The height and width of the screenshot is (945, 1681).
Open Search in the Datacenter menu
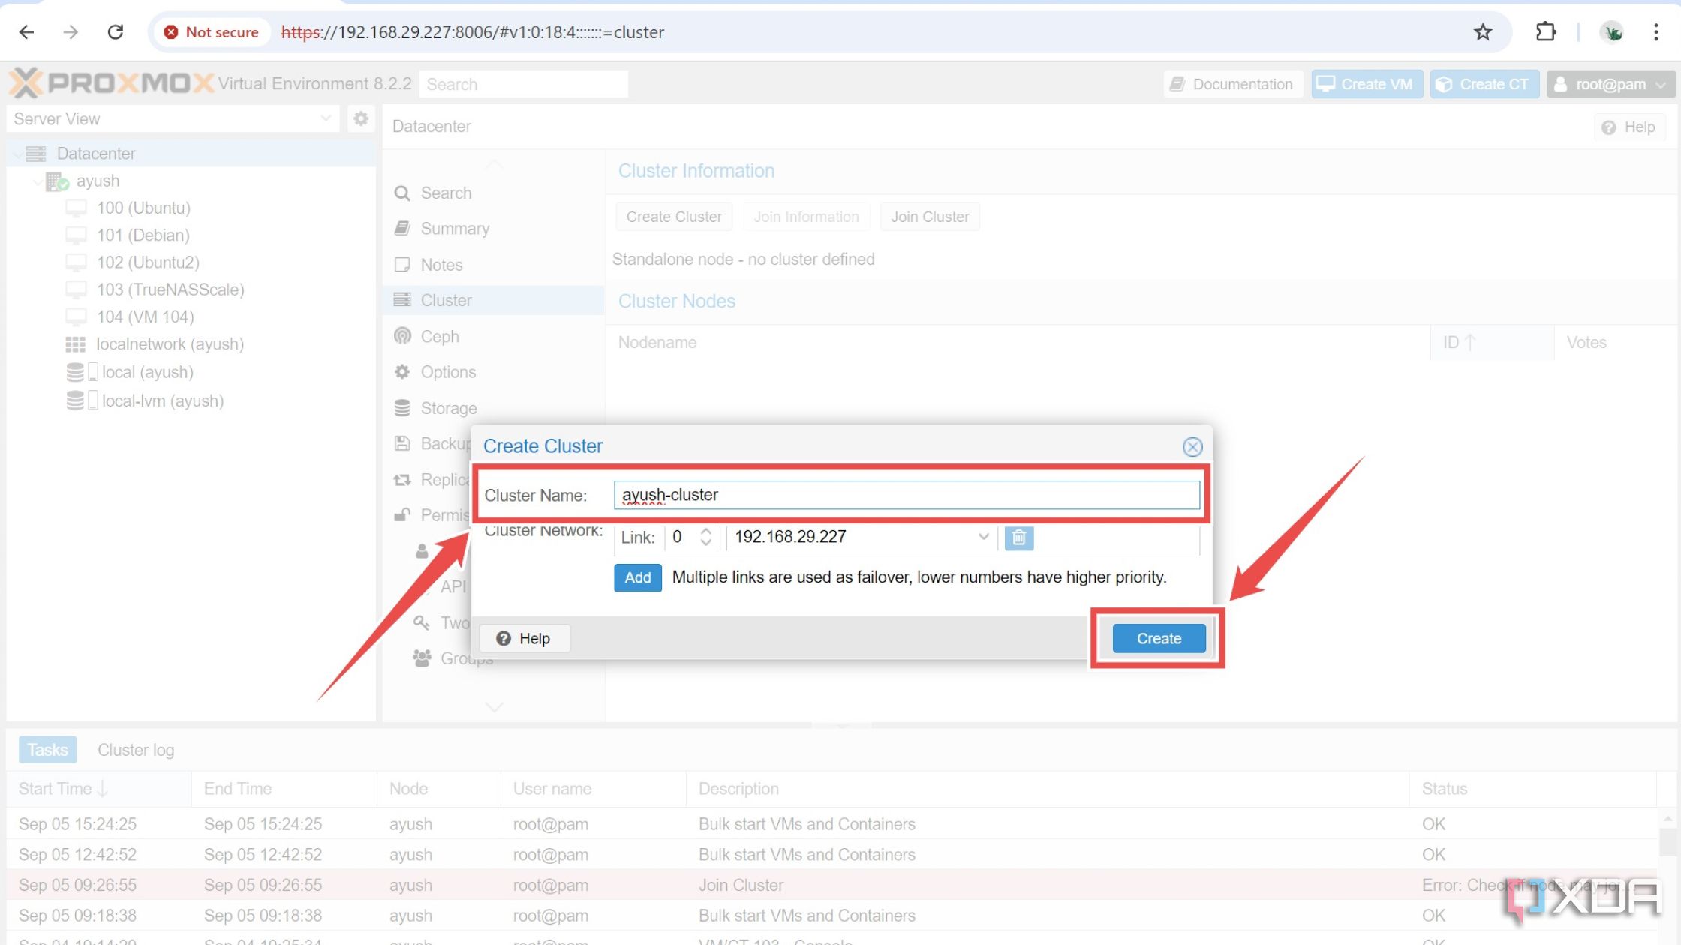click(446, 193)
